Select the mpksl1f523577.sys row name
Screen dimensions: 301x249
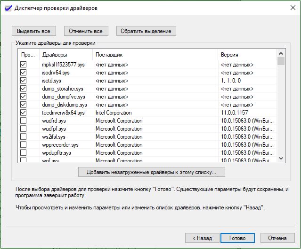click(63, 65)
